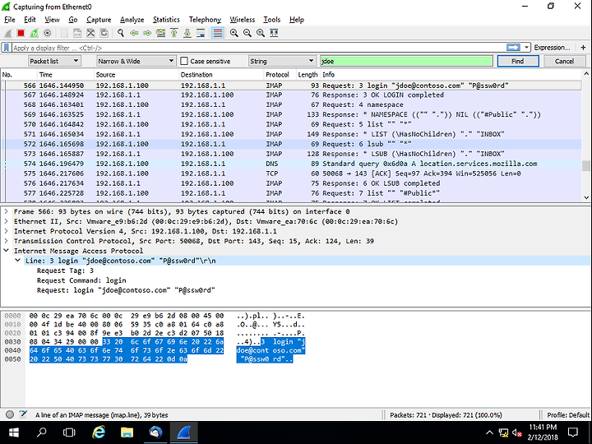Image resolution: width=592 pixels, height=444 pixels.
Task: Click the expert information status circle
Action: pyautogui.click(x=10, y=414)
